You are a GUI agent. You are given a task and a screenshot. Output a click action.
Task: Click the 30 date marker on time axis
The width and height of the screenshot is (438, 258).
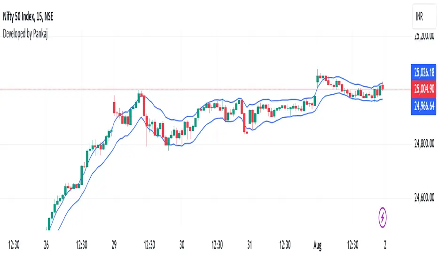182,245
